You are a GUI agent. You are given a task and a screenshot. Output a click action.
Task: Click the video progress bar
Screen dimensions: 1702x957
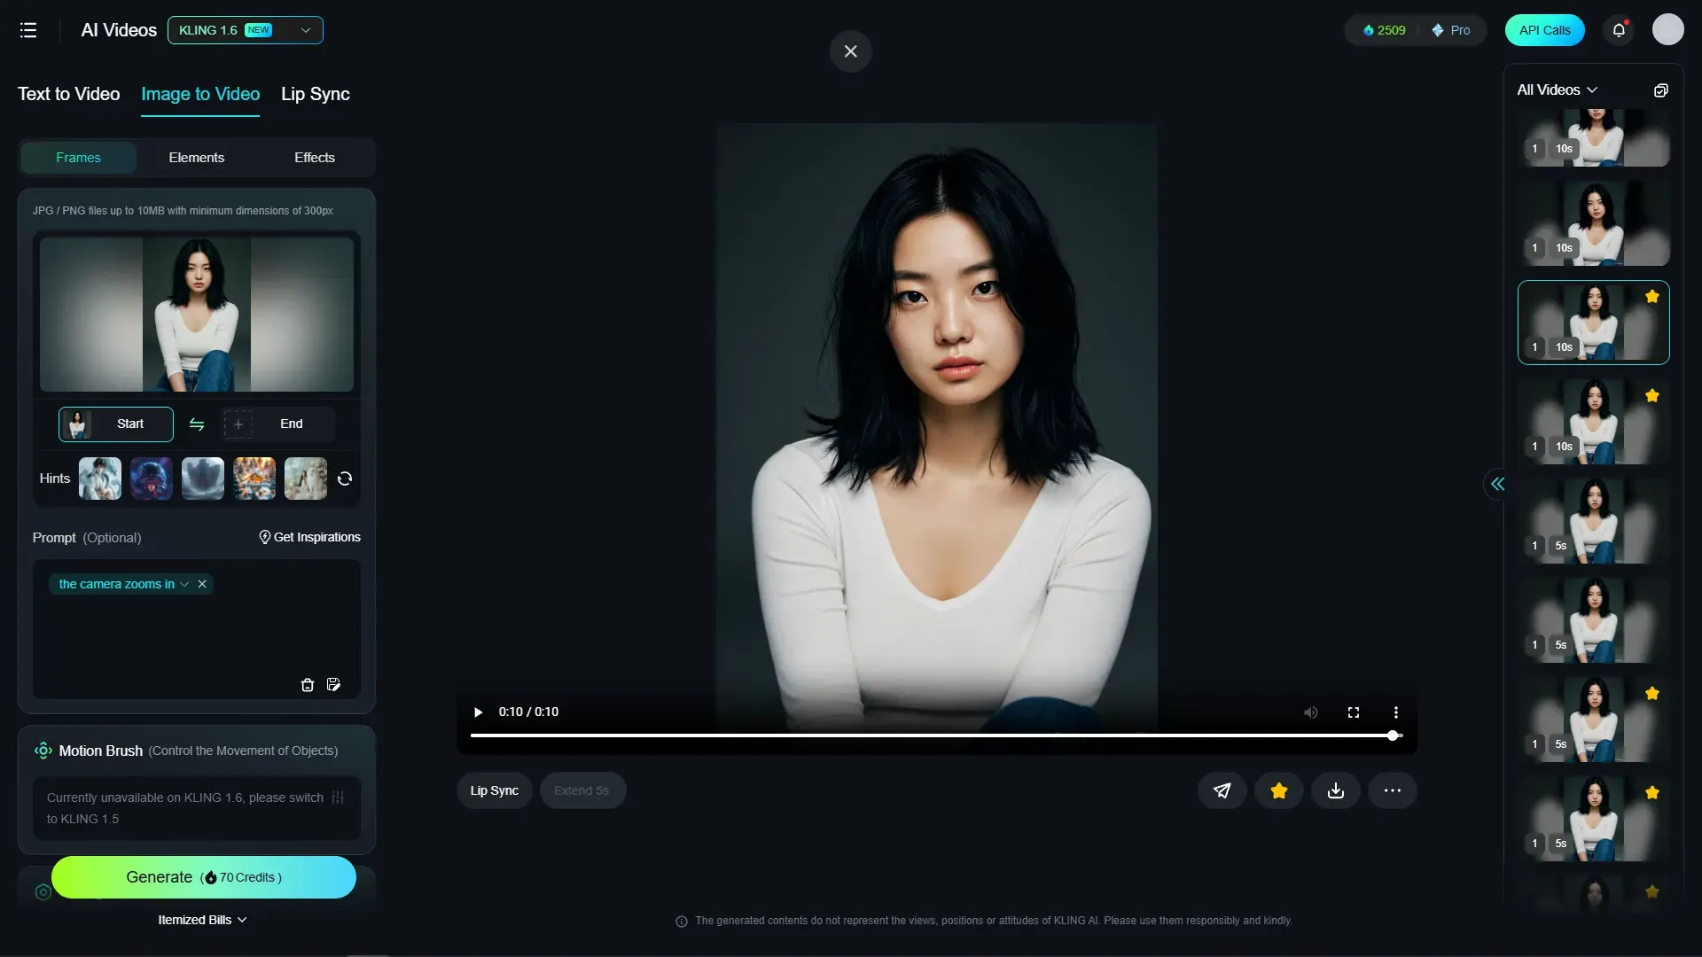pyautogui.click(x=931, y=735)
